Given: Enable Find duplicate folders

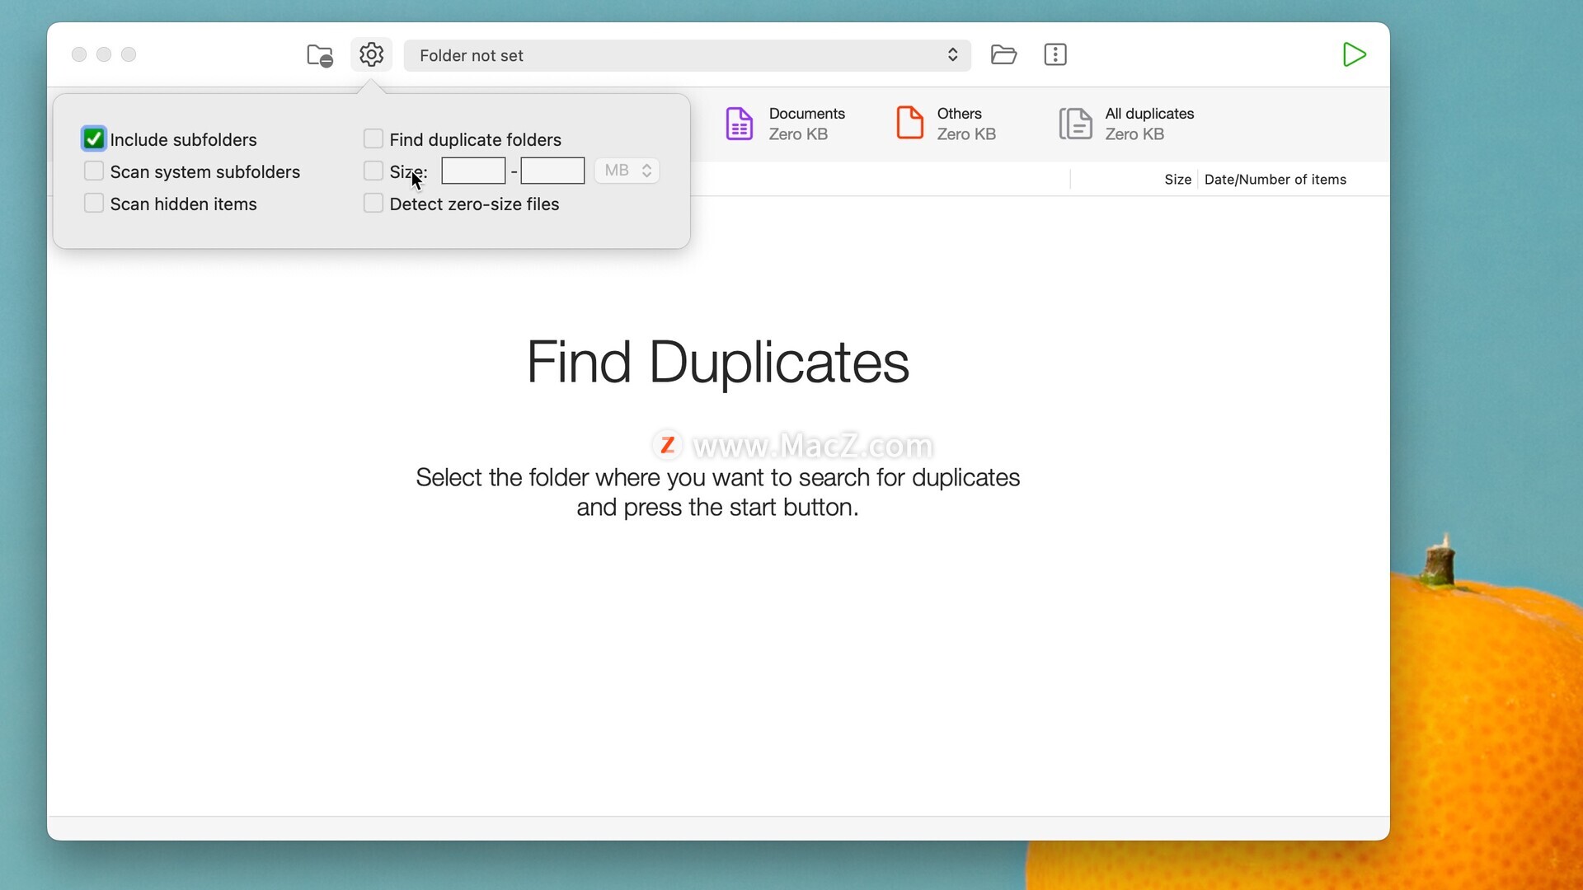Looking at the screenshot, I should point(373,138).
